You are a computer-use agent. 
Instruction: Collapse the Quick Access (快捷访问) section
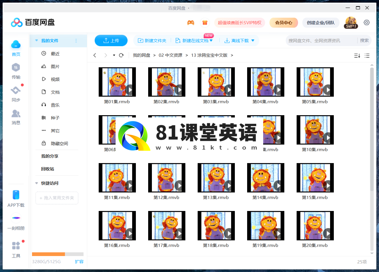(37, 183)
